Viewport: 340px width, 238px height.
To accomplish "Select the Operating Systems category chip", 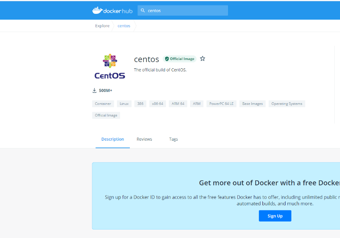I will 286,104.
